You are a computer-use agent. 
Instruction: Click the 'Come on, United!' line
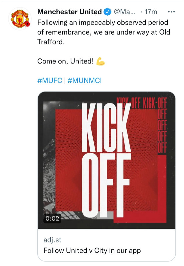(65, 61)
